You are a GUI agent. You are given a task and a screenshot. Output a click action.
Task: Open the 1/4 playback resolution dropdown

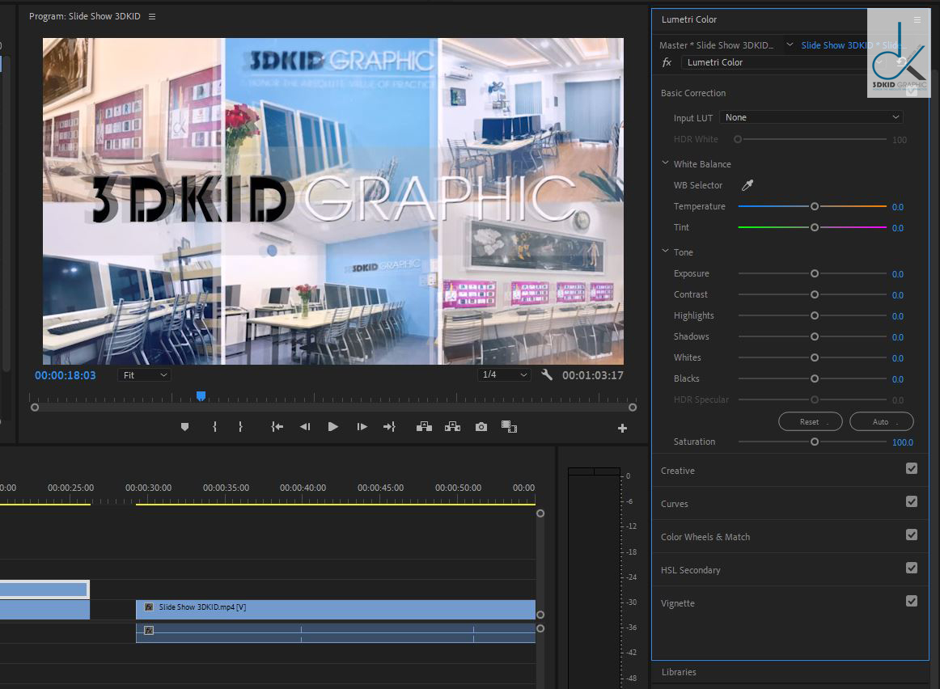coord(504,374)
